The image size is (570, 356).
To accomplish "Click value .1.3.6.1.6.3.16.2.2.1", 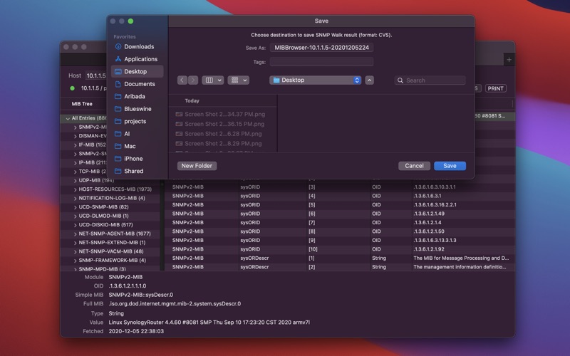I will click(x=435, y=205).
